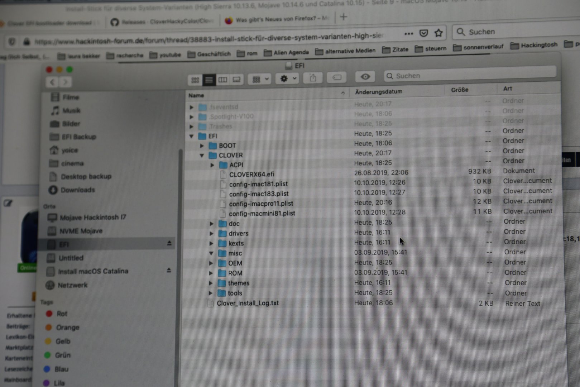The width and height of the screenshot is (580, 387).
Task: Expand the .Spotlight-V100 folder
Action: (x=192, y=117)
